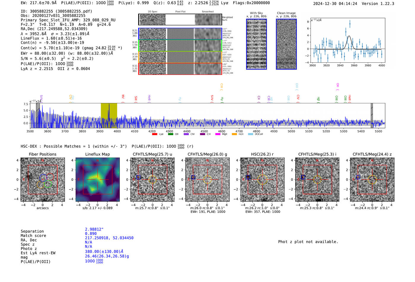Open the CFHTLS/Meg(25.3) i cutout
This screenshot has width=415, height=282.
317,180
